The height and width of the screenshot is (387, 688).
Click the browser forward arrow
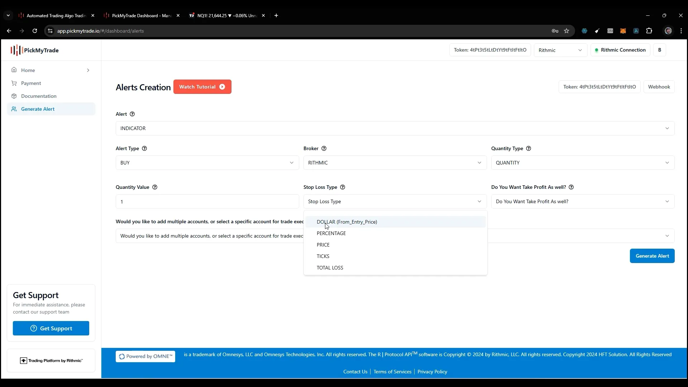tap(22, 31)
